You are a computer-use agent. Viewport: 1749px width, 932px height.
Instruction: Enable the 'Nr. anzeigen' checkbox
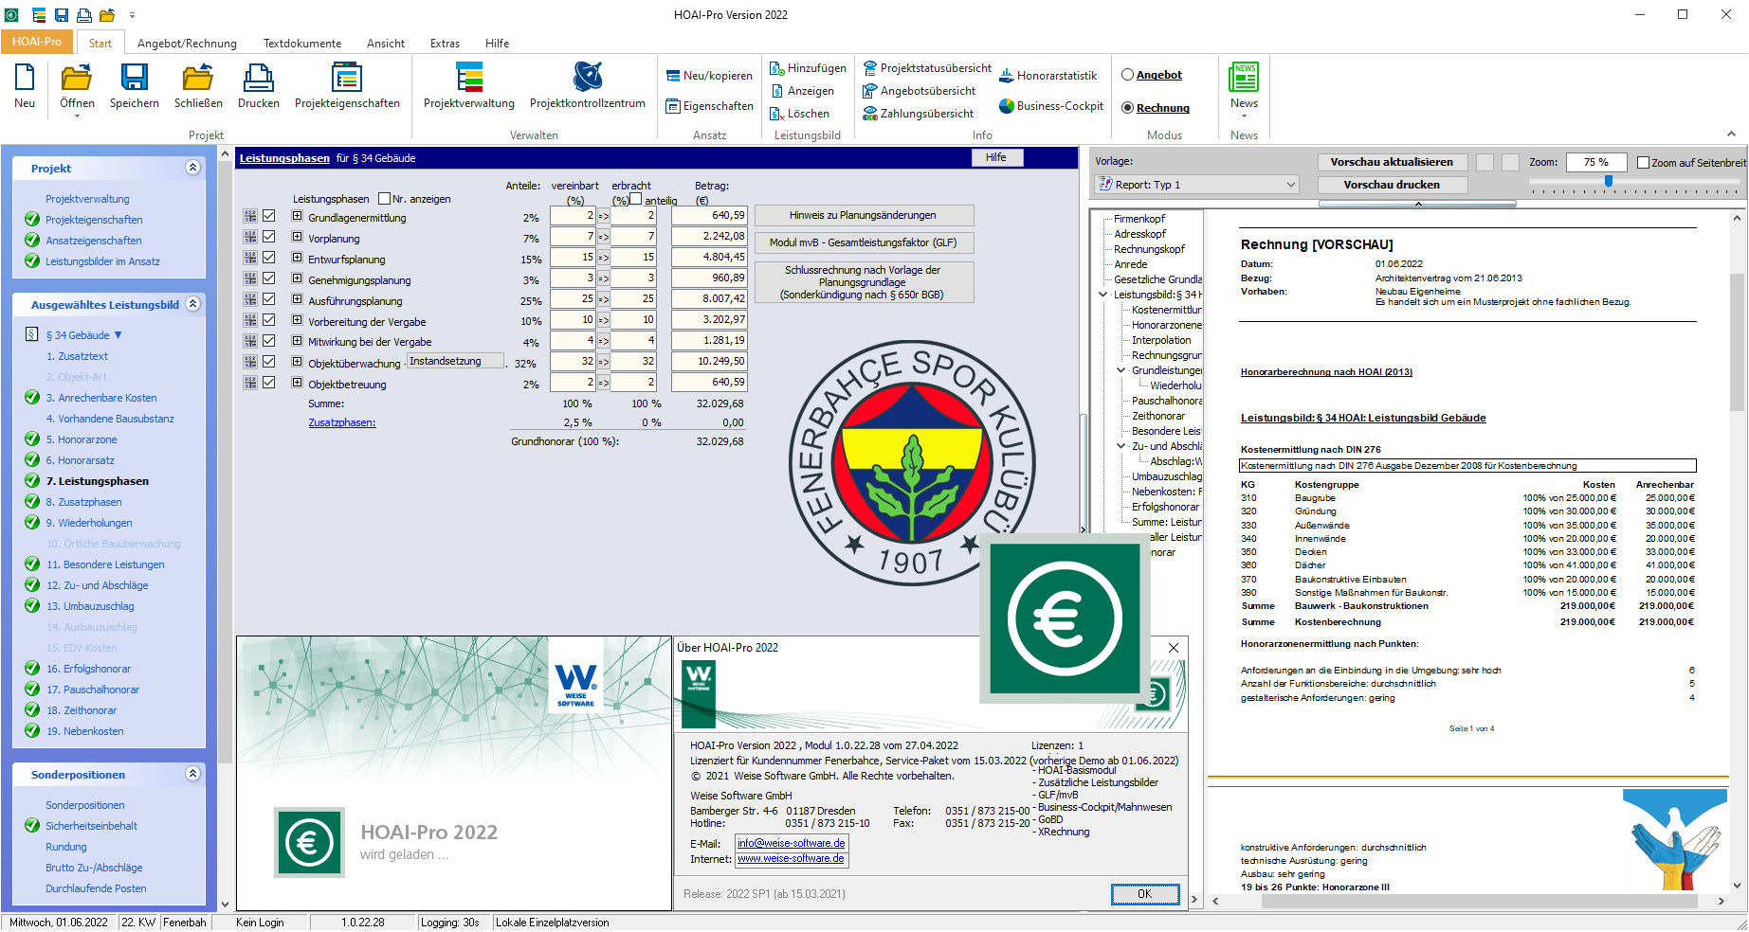(385, 198)
